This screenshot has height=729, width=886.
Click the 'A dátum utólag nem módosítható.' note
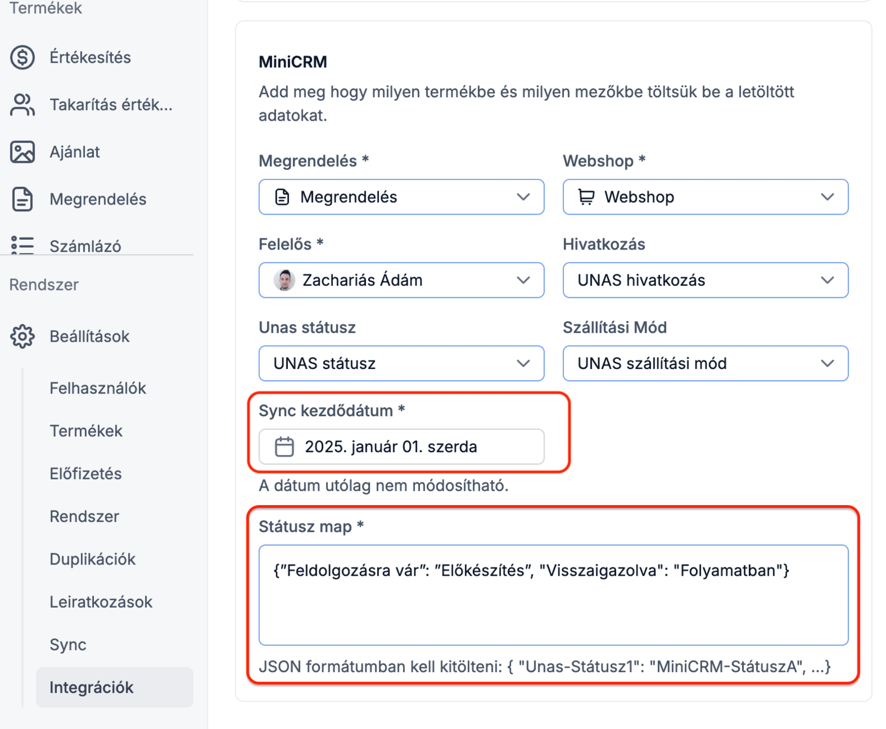(x=384, y=486)
